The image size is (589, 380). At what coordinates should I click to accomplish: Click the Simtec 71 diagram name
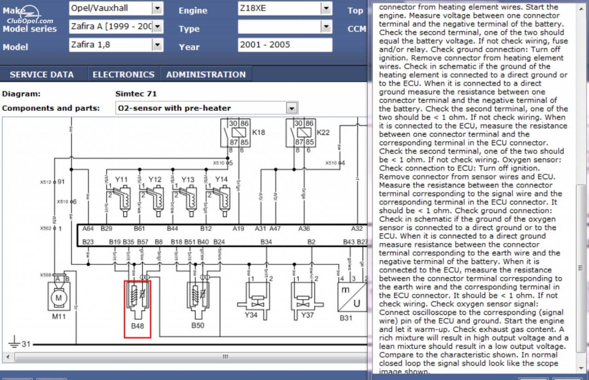(x=136, y=94)
